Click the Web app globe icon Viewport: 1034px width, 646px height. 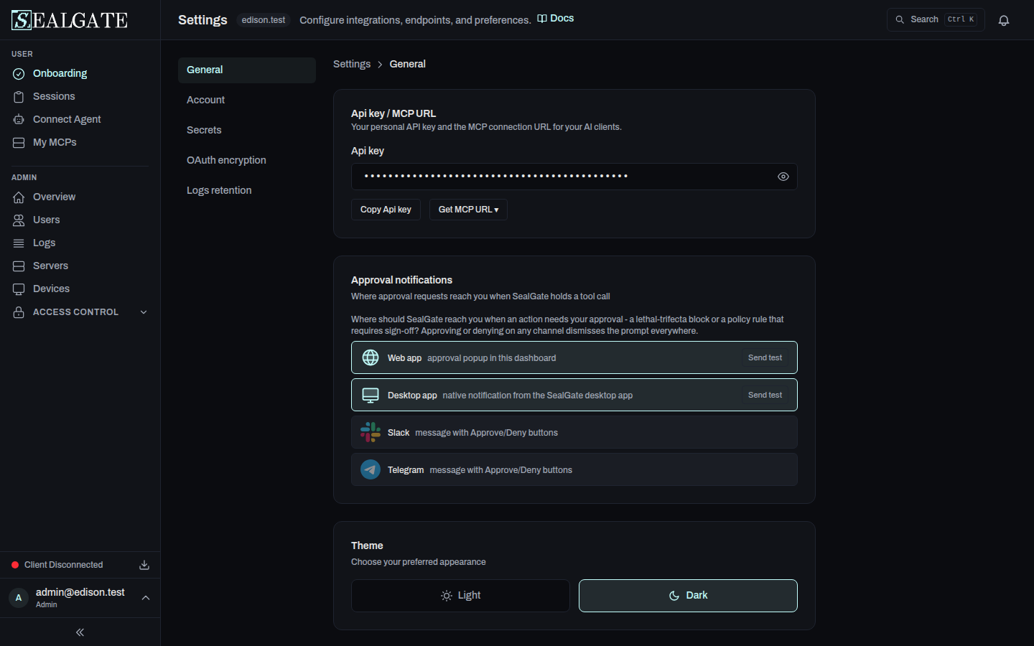click(x=371, y=357)
